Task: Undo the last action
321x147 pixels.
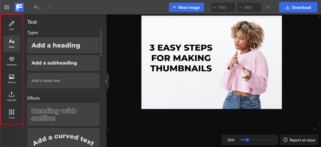Action: (x=37, y=7)
